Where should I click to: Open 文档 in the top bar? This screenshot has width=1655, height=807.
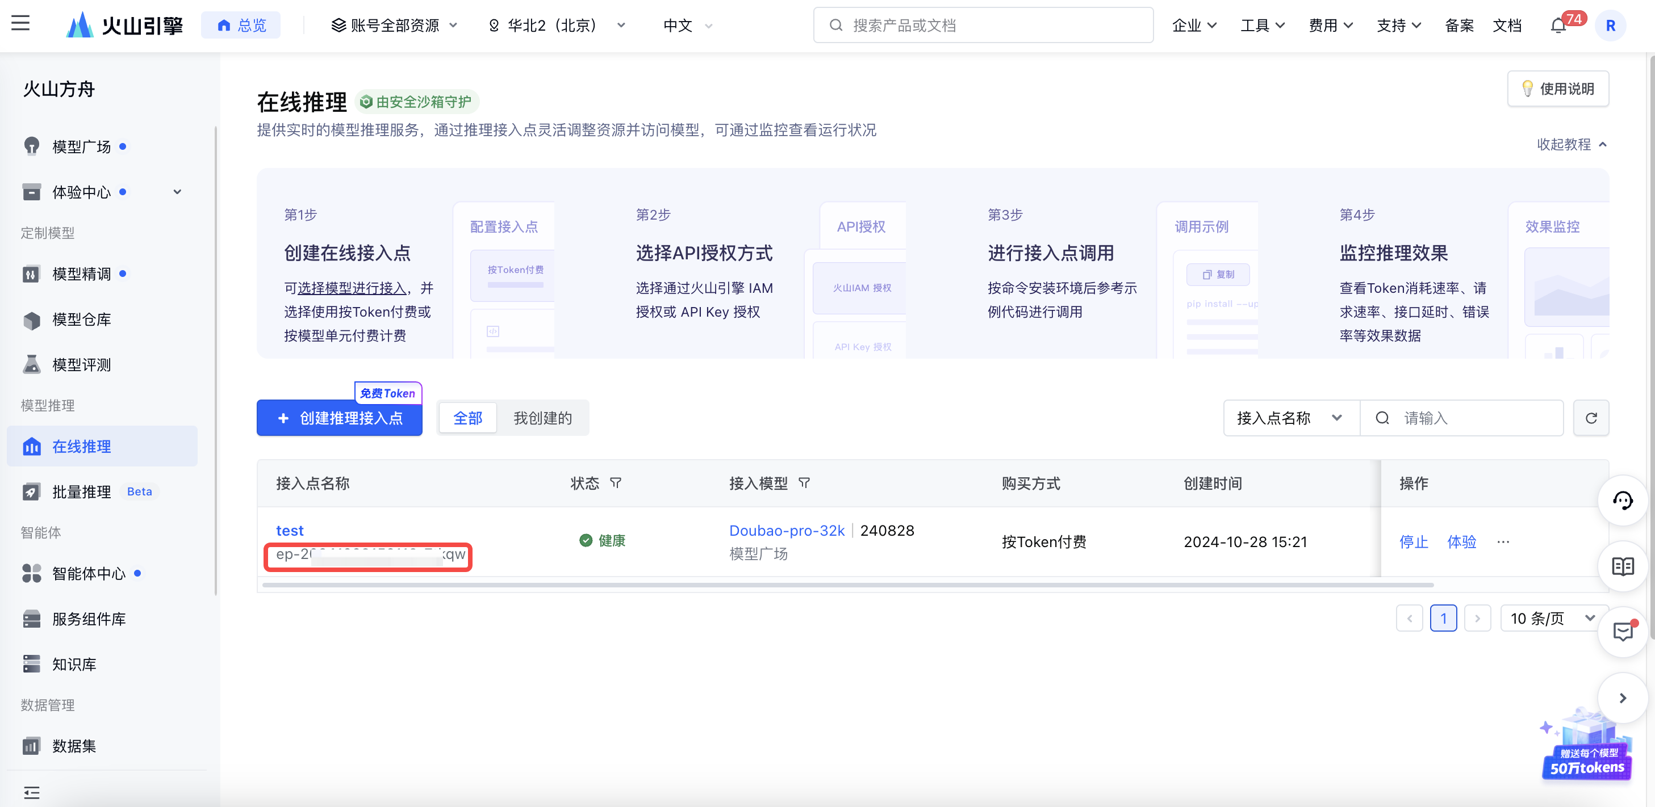1507,26
